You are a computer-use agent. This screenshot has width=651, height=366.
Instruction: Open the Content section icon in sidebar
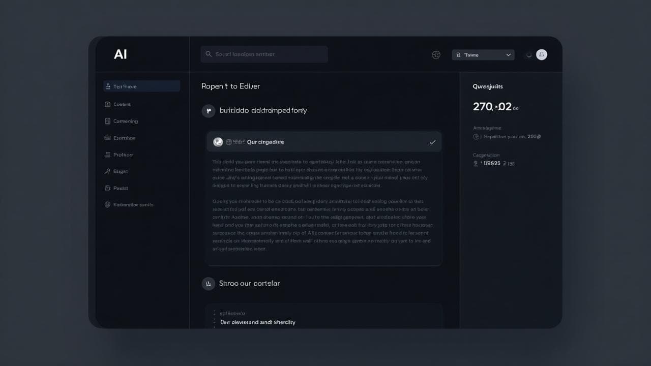(108, 104)
